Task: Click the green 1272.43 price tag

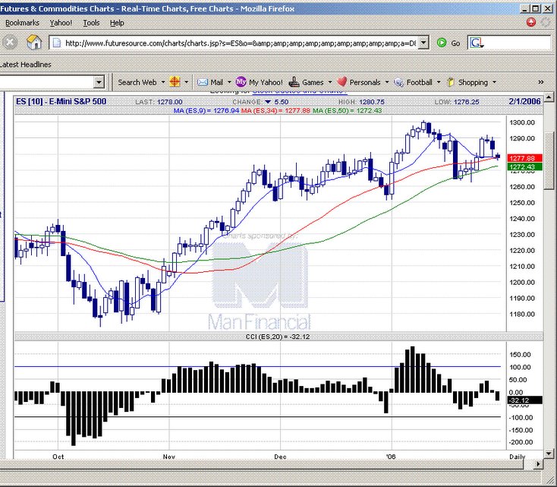Action: tap(525, 167)
